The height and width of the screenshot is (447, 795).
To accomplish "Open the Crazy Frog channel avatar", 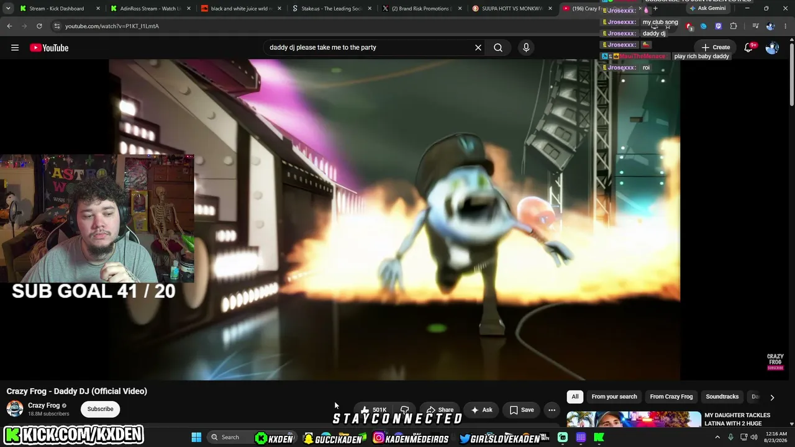I will 15,409.
